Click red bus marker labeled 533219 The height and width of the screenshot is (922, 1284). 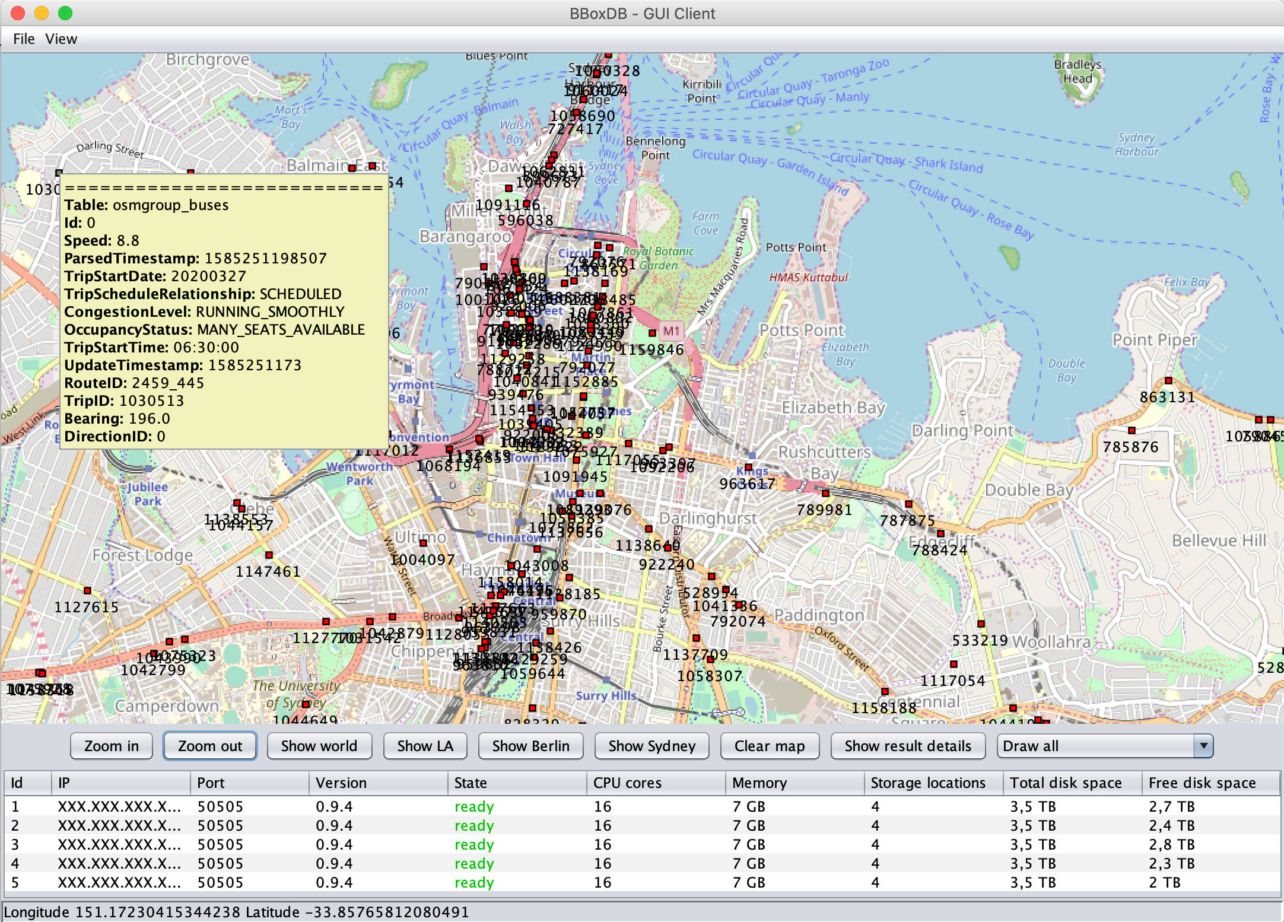click(981, 624)
